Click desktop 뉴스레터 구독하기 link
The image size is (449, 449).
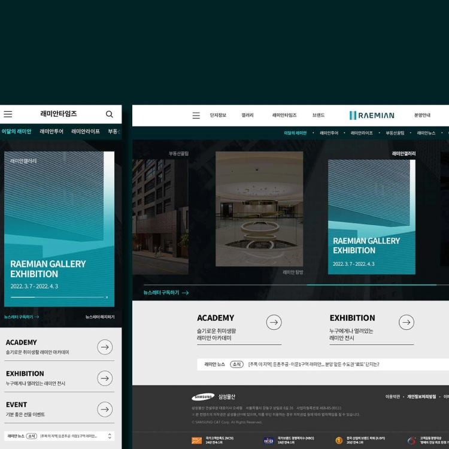coord(166,293)
